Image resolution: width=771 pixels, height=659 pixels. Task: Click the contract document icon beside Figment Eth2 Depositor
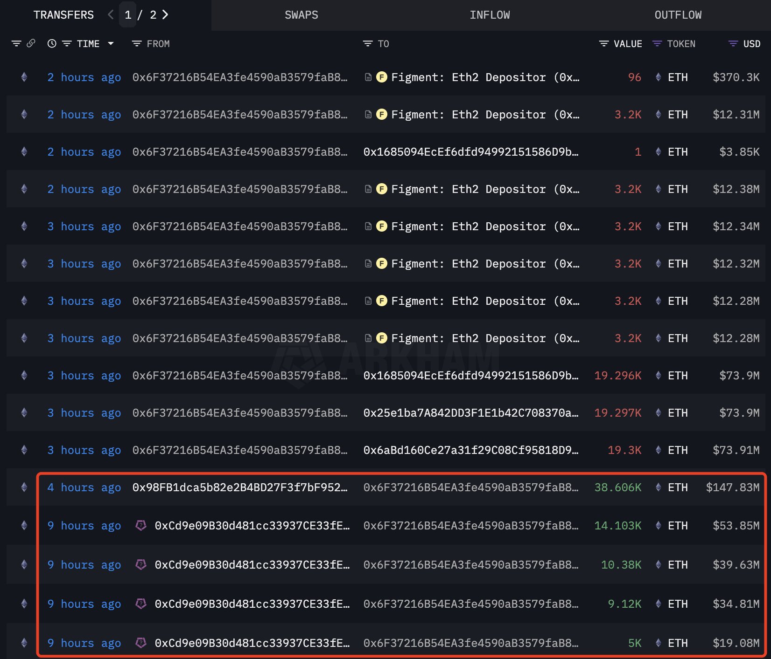(368, 77)
